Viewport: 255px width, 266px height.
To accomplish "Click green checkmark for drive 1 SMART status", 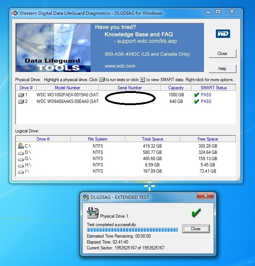I will [197, 95].
